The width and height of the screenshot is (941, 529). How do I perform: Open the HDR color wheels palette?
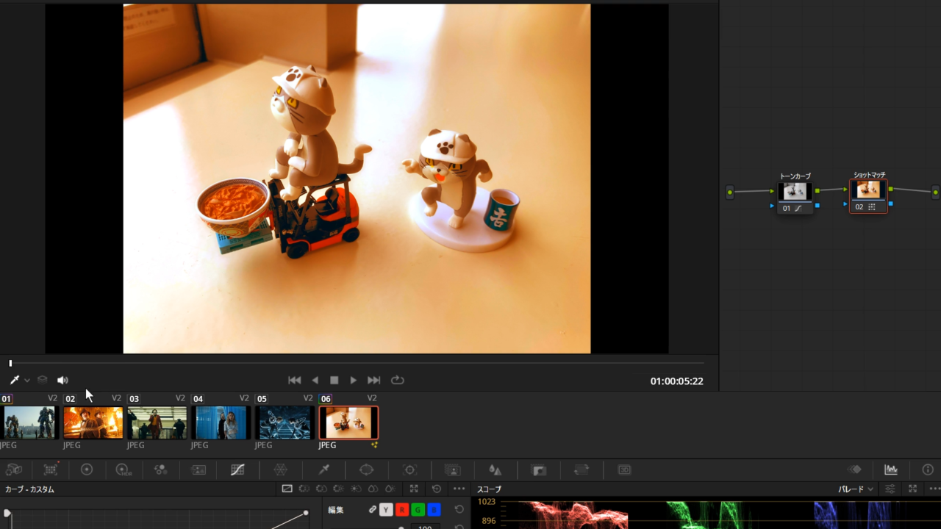pyautogui.click(x=124, y=469)
